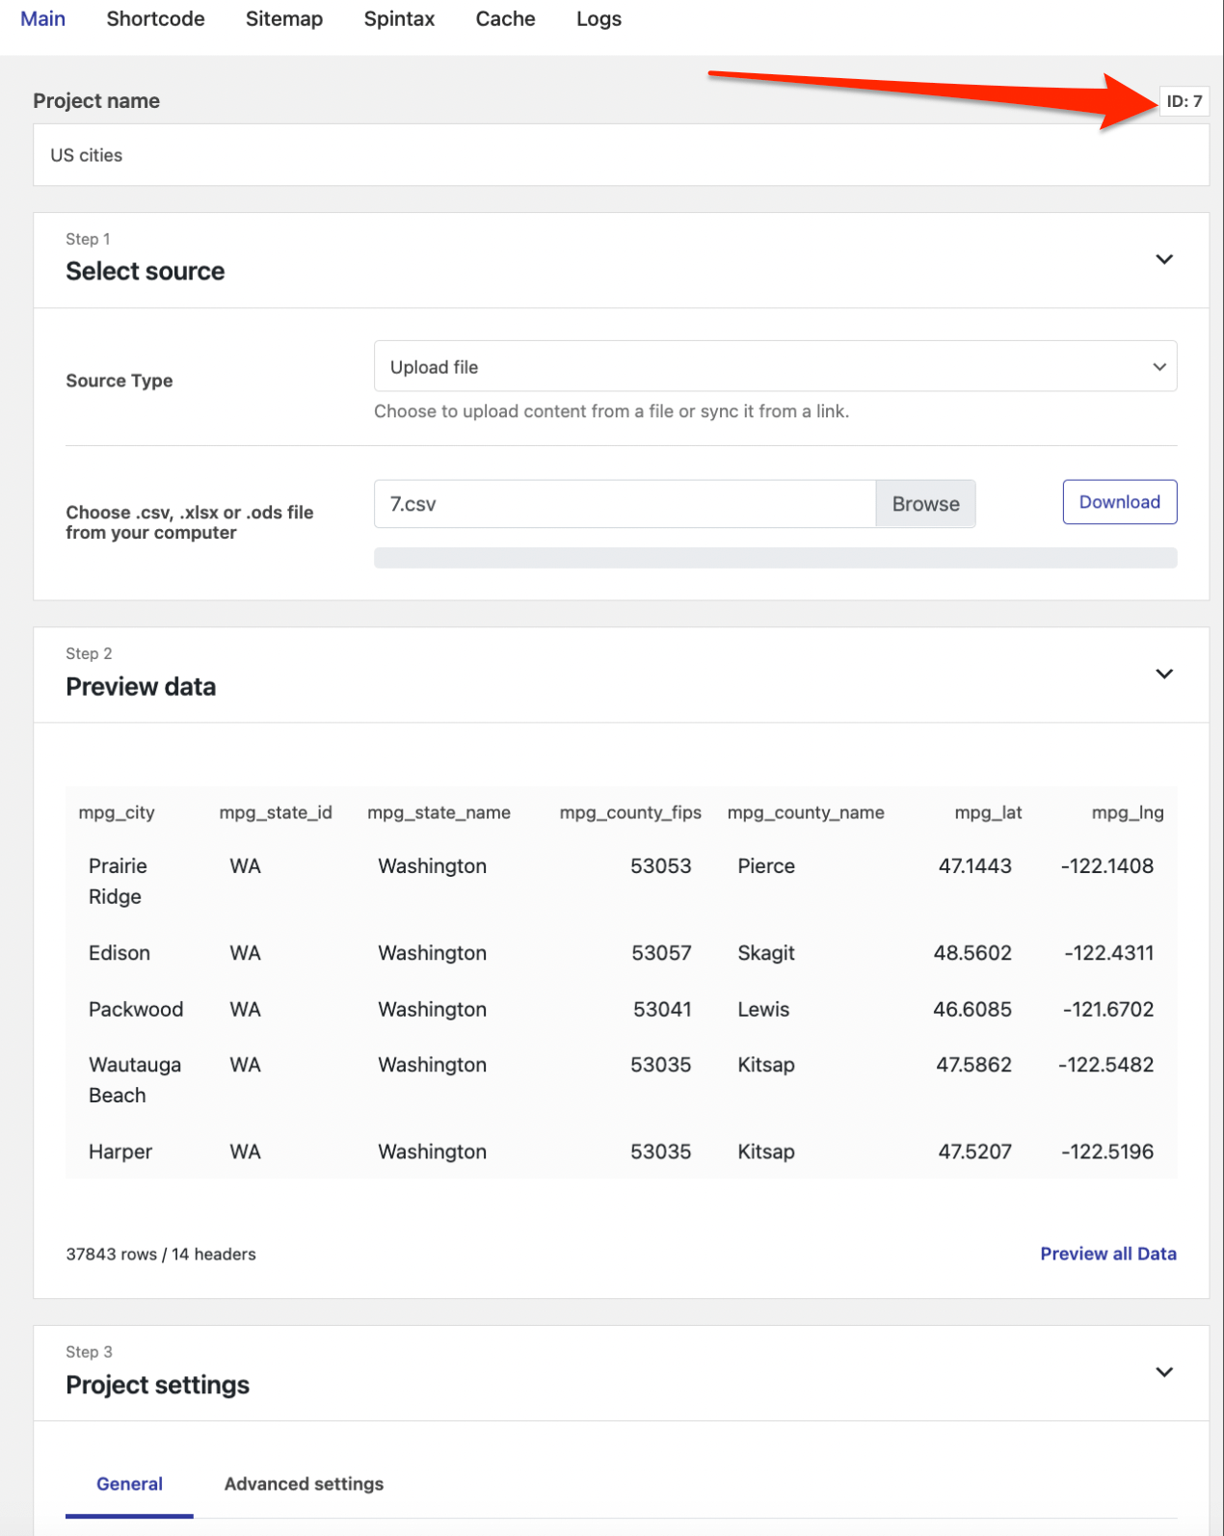Click the Browse file button
This screenshot has width=1224, height=1536.
[x=925, y=504]
